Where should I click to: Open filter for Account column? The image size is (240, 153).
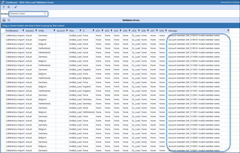coord(67,31)
